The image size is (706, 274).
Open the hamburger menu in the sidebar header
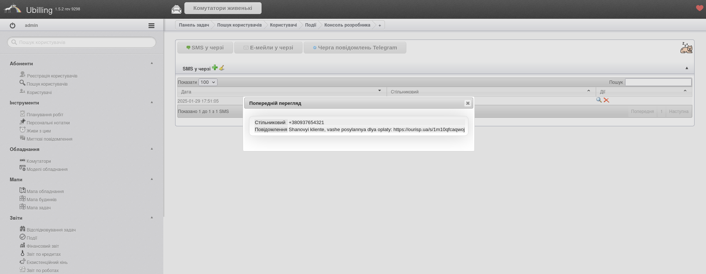(151, 25)
